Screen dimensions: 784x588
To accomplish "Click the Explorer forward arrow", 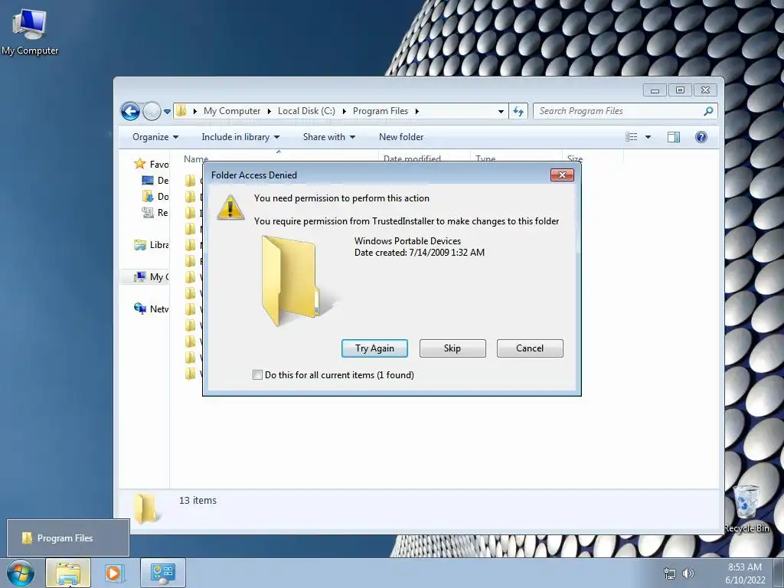I will click(152, 111).
